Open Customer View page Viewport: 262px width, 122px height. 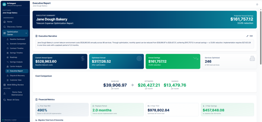tap(16, 80)
